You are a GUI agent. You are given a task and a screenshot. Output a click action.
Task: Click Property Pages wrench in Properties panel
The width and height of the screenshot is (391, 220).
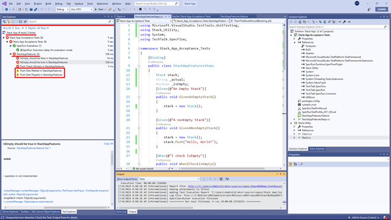click(301, 164)
